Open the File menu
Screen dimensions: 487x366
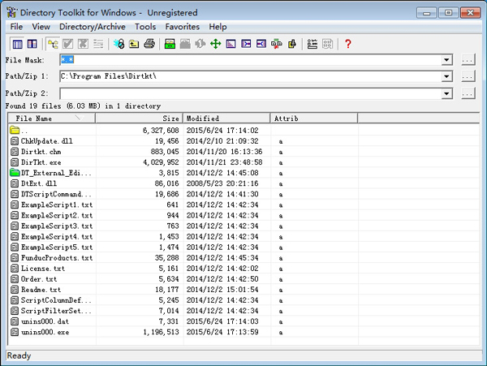[x=16, y=27]
